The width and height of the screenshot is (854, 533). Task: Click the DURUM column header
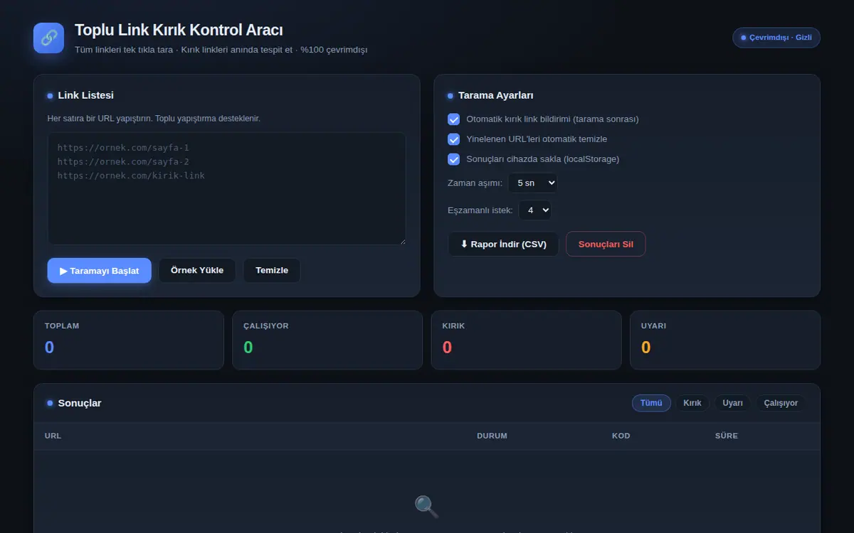point(492,436)
